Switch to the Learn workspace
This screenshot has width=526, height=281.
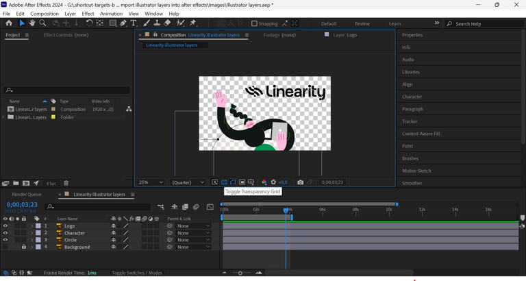394,24
